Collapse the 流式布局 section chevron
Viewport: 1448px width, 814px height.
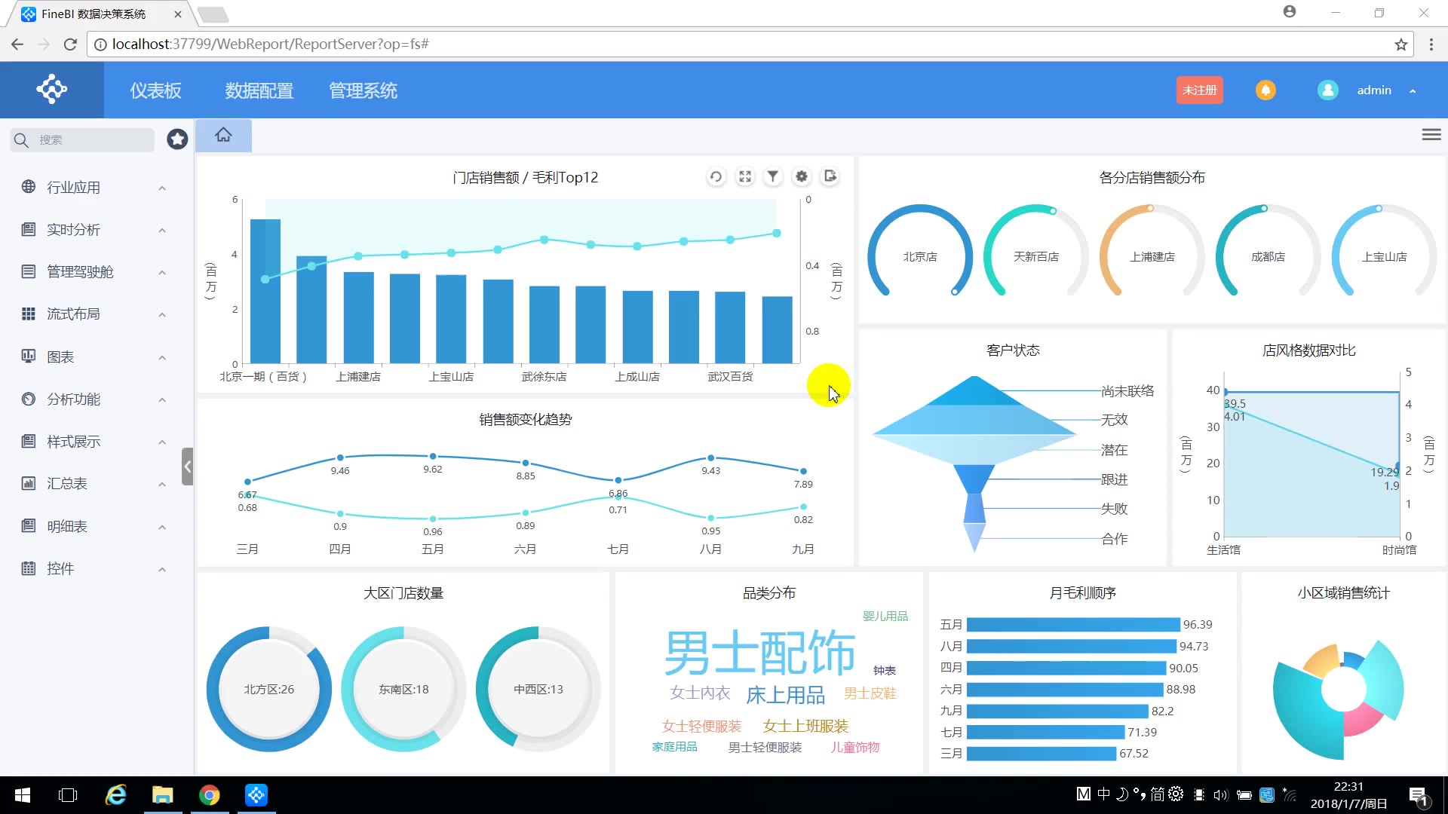click(x=162, y=314)
